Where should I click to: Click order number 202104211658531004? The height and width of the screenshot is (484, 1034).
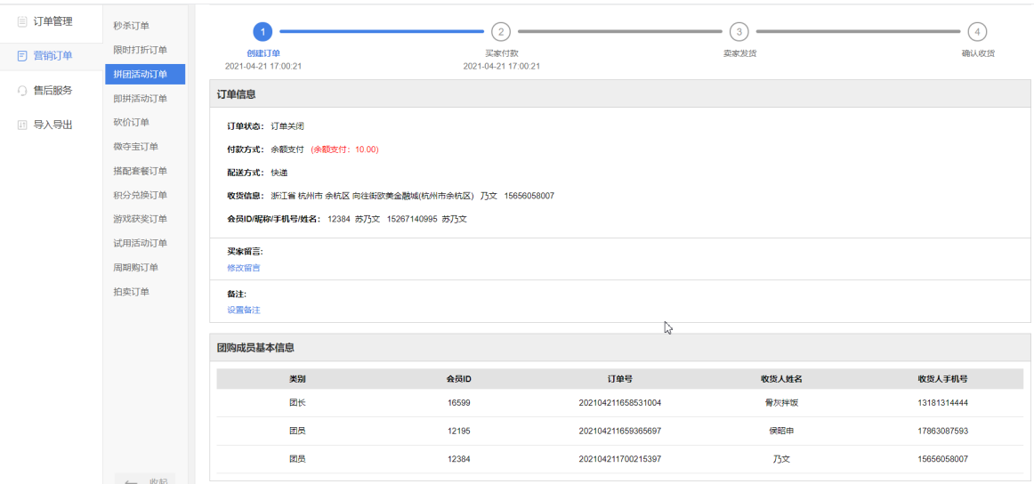(x=619, y=403)
